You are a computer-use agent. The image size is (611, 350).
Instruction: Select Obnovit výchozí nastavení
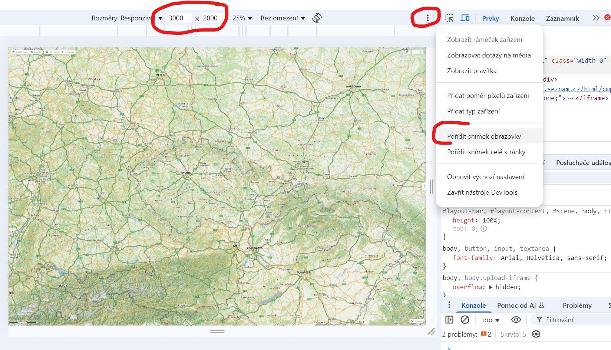[x=489, y=177]
